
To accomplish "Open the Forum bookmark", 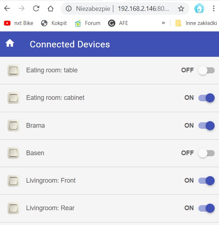I will [87, 23].
